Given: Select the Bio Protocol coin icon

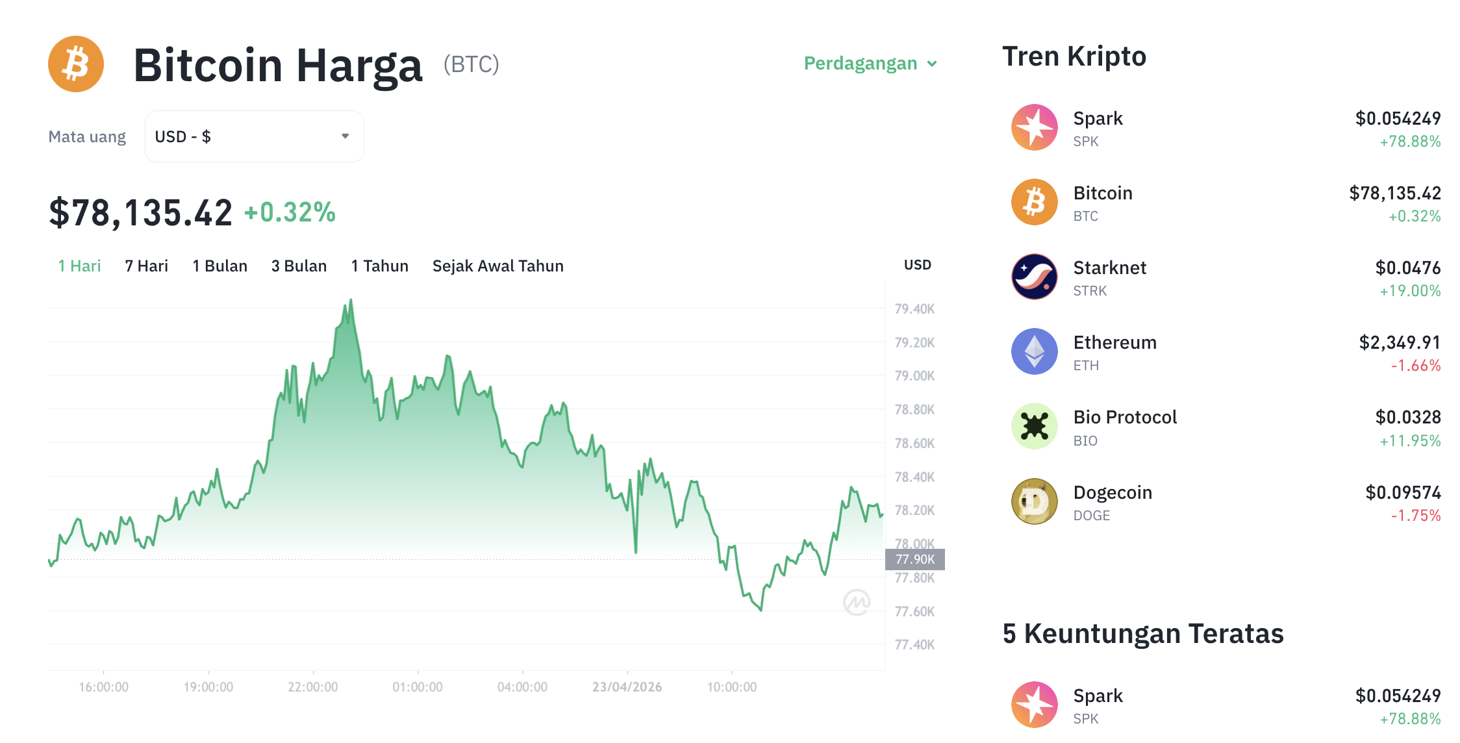Looking at the screenshot, I should tap(1034, 427).
